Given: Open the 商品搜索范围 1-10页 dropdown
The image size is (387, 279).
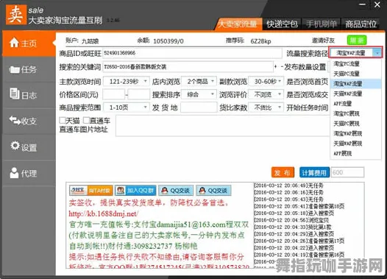Looking at the screenshot, I should tap(126, 107).
